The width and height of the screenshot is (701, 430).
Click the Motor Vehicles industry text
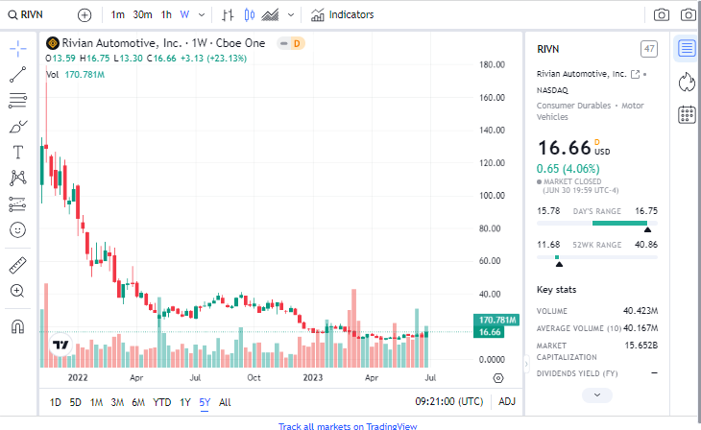pos(591,111)
